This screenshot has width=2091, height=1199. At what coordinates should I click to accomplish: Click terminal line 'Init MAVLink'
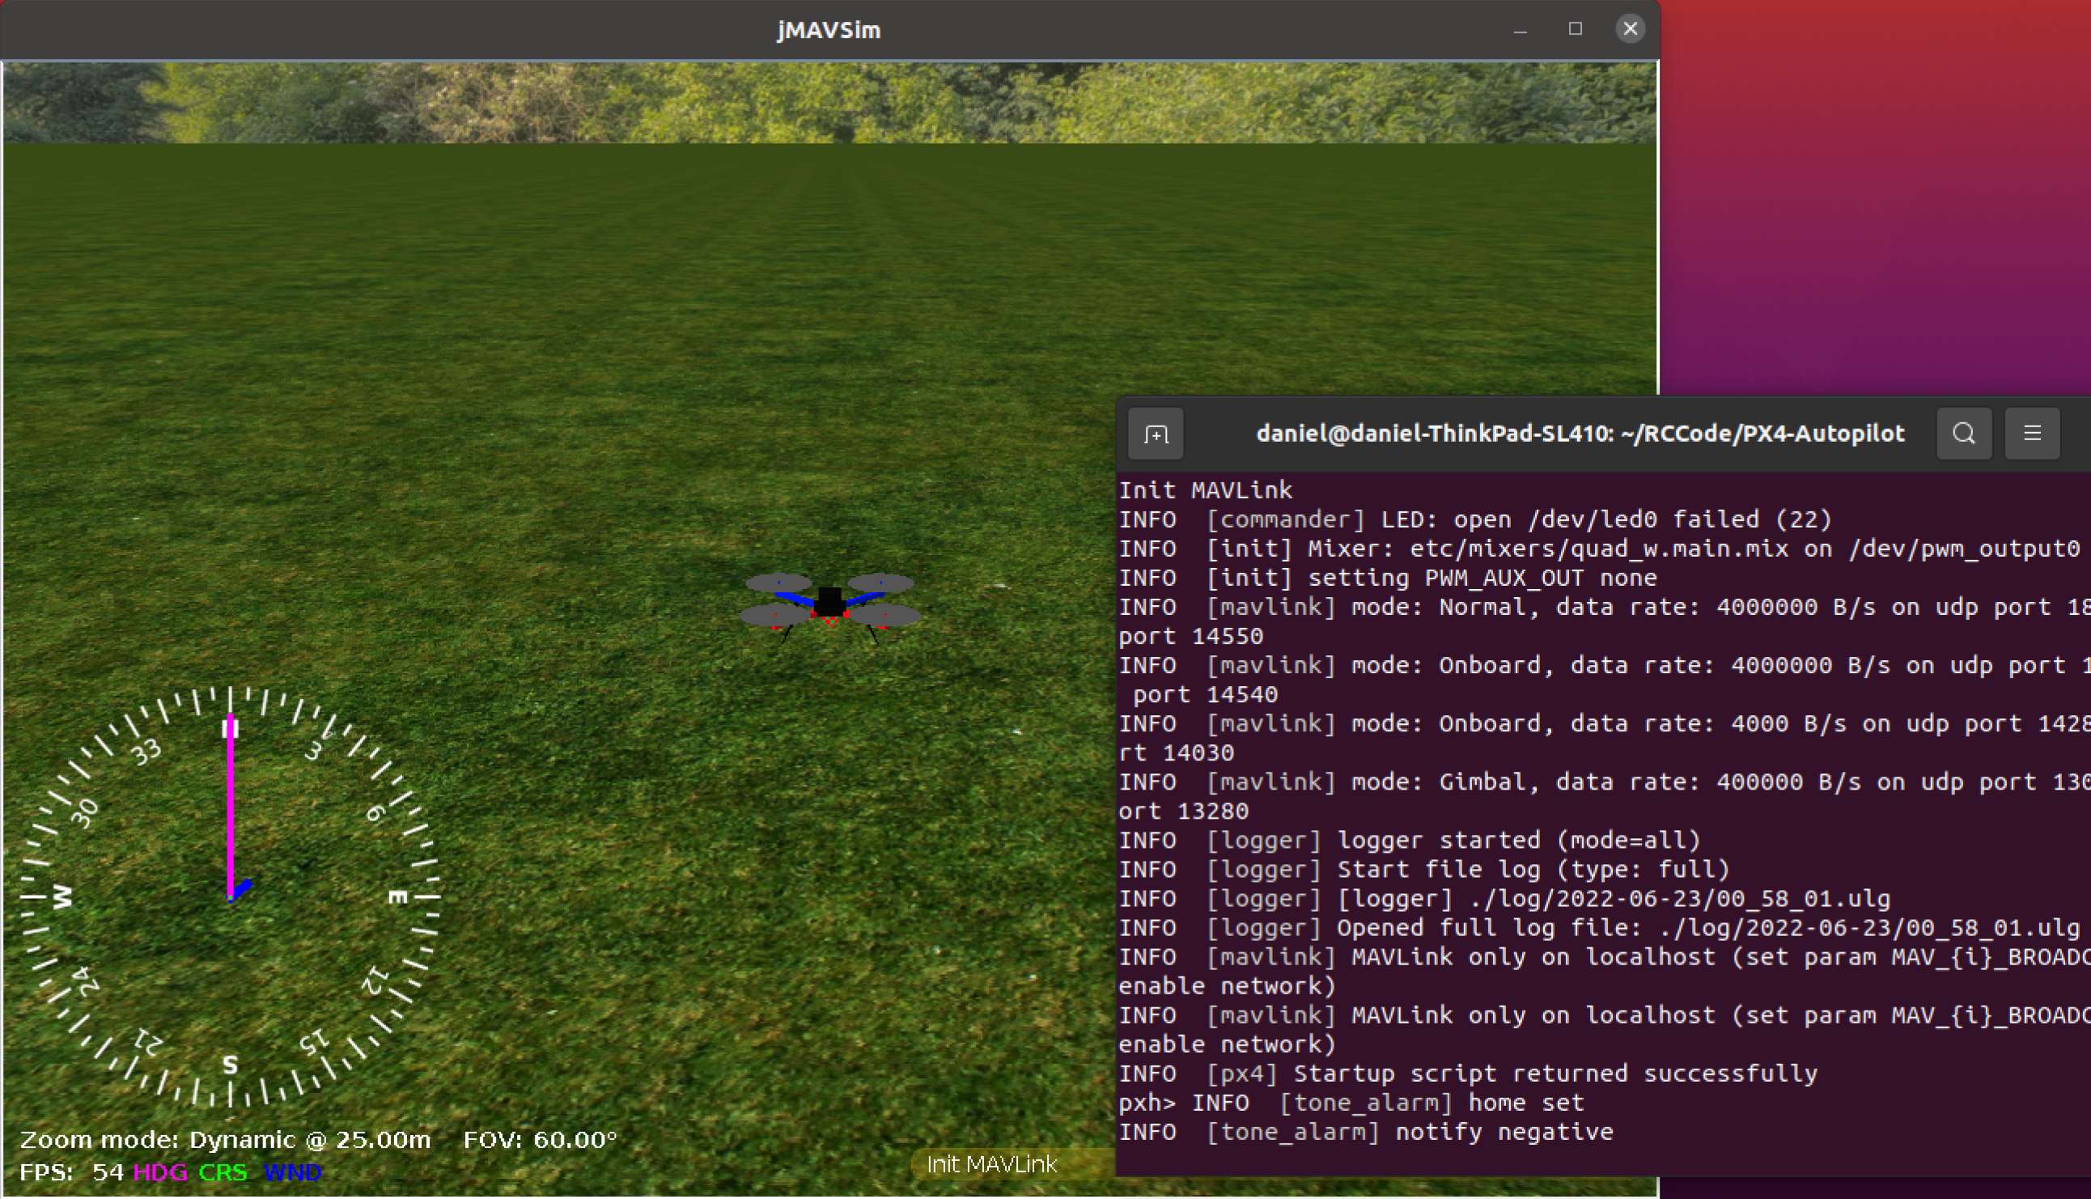[1206, 491]
